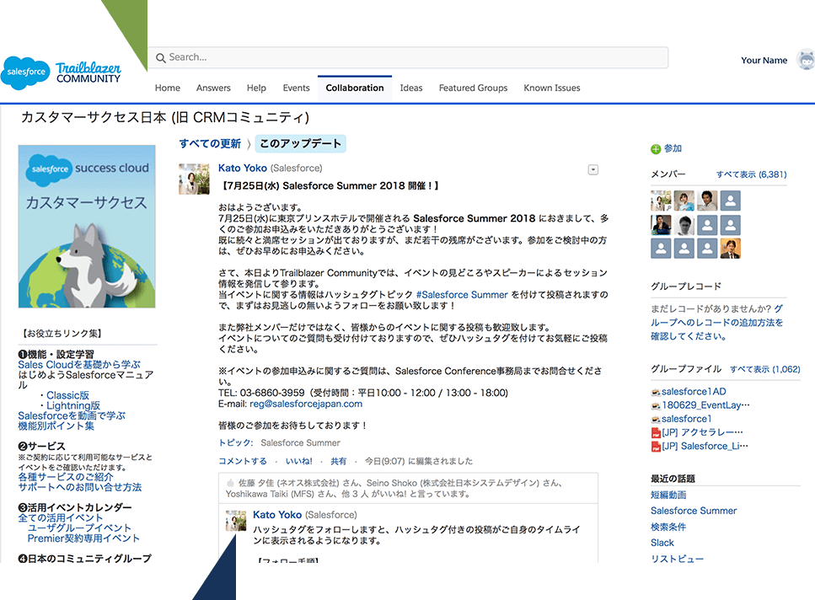Viewport: 815px width, 600px height.
Task: Open the リストビュー recent topic
Action: (678, 559)
